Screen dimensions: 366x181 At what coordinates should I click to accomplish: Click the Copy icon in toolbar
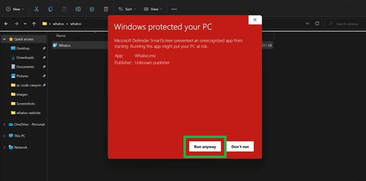tap(50, 9)
